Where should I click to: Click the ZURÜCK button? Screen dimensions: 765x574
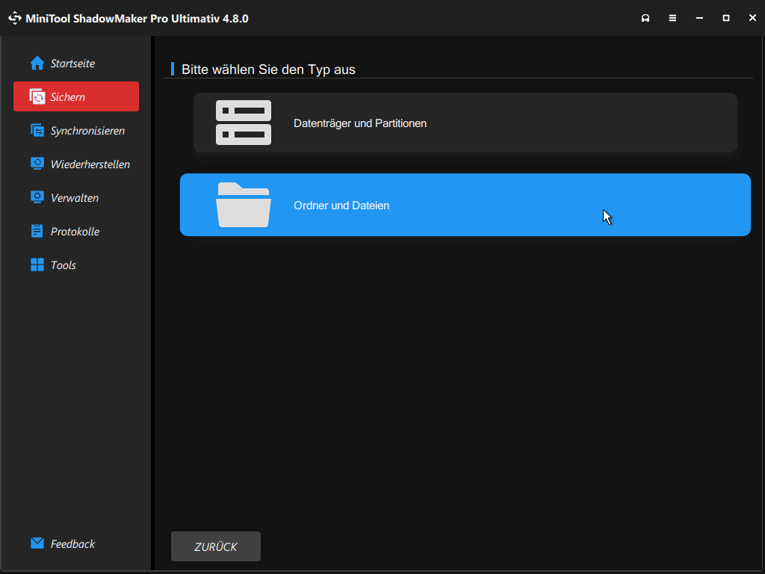click(215, 546)
